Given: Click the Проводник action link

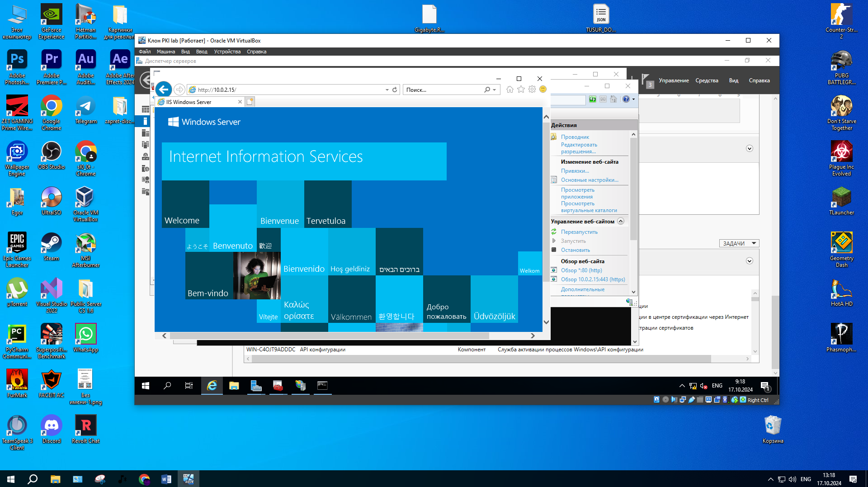Looking at the screenshot, I should click(575, 137).
